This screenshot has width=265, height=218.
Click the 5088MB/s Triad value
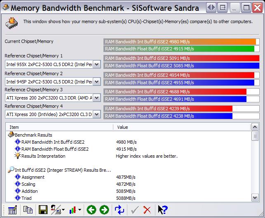click(126, 198)
